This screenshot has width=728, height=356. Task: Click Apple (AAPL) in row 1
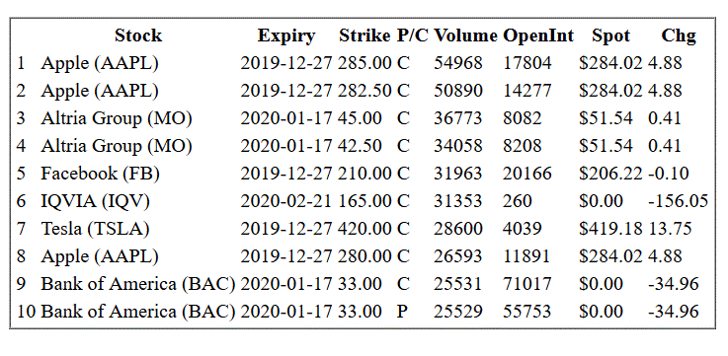100,63
